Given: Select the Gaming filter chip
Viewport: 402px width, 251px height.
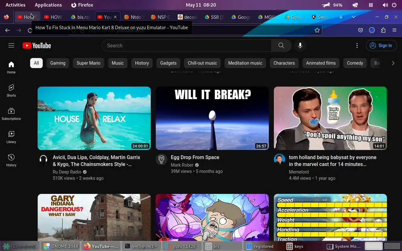Looking at the screenshot, I should (x=58, y=63).
